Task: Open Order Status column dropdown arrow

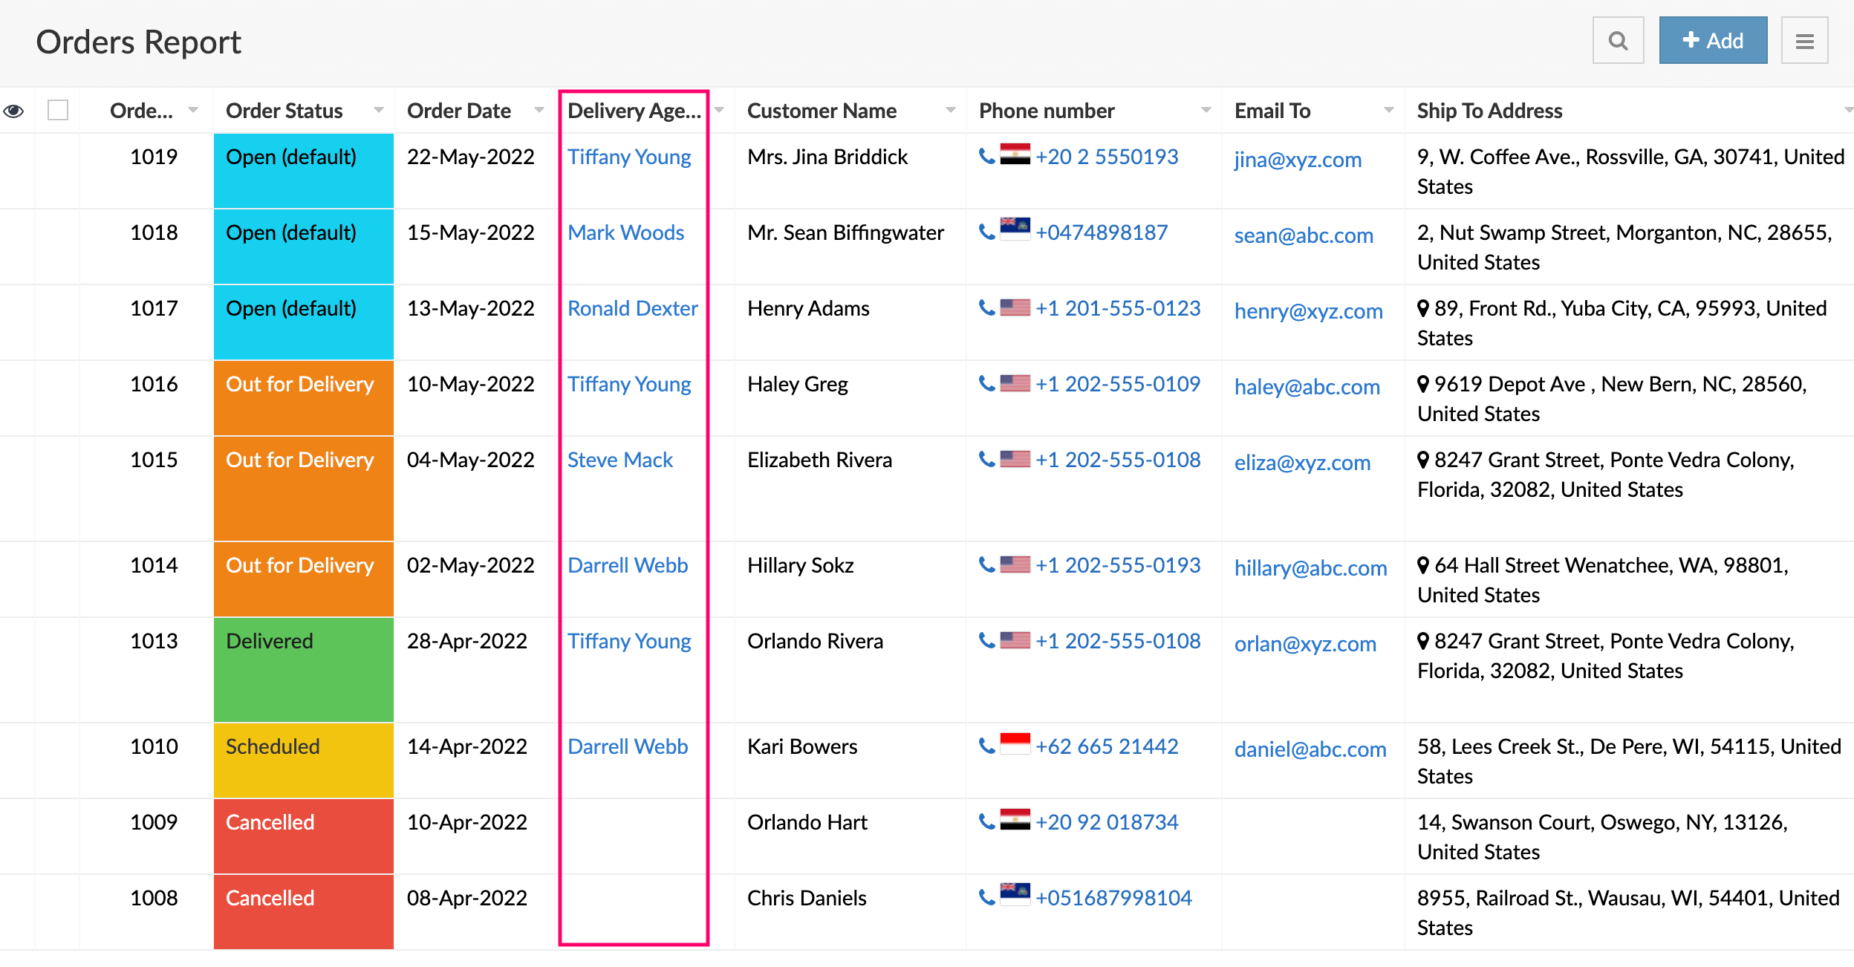Action: pos(379,111)
